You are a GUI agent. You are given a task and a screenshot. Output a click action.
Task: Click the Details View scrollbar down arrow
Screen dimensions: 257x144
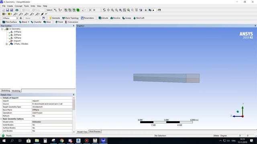pyautogui.click(x=74, y=132)
